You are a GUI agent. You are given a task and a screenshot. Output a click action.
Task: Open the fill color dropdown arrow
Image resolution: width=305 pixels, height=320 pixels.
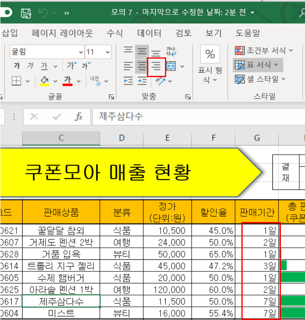[55, 81]
